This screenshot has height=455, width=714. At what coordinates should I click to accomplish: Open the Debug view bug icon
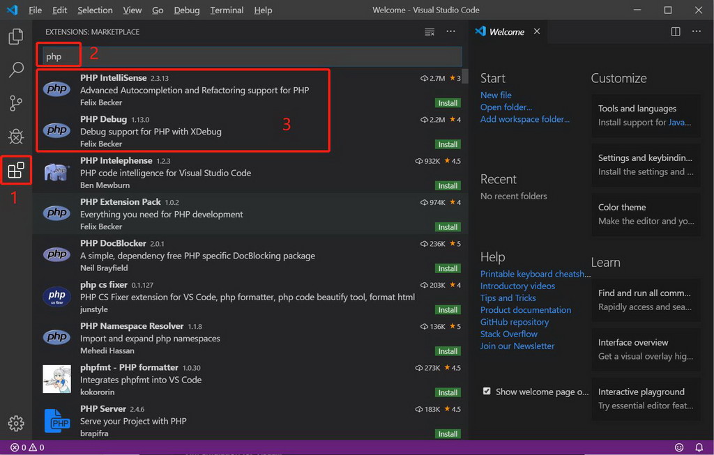(16, 137)
